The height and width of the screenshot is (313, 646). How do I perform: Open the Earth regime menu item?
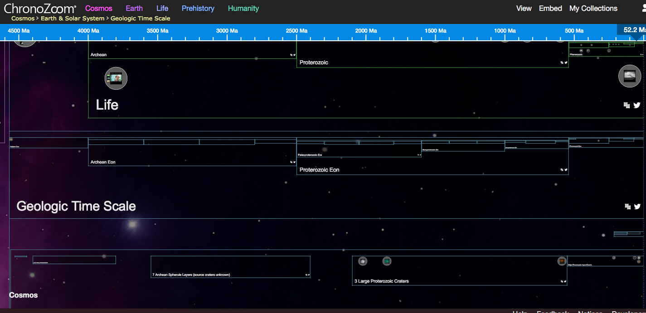pos(134,8)
